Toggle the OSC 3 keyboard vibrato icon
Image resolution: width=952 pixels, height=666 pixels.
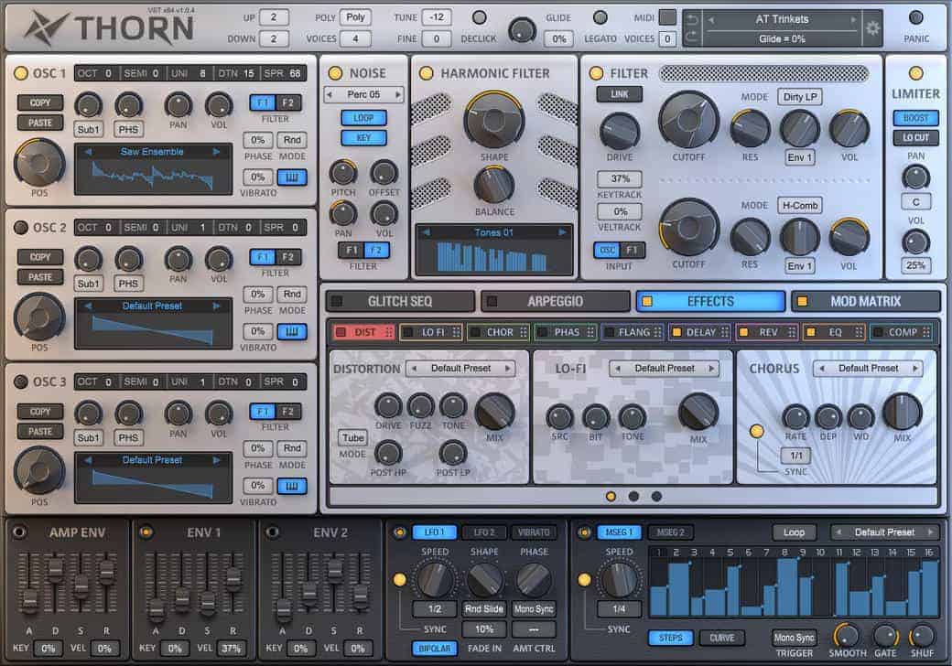pos(292,486)
